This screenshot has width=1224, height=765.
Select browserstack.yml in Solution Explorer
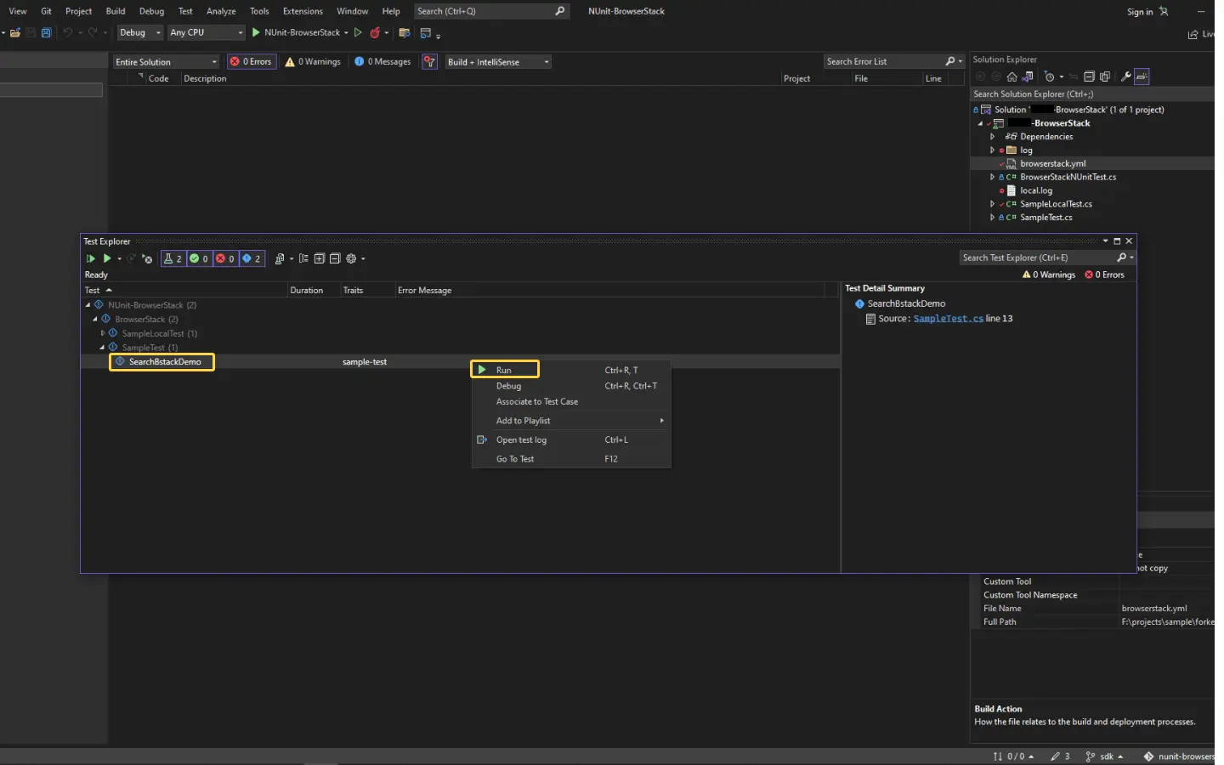tap(1052, 164)
